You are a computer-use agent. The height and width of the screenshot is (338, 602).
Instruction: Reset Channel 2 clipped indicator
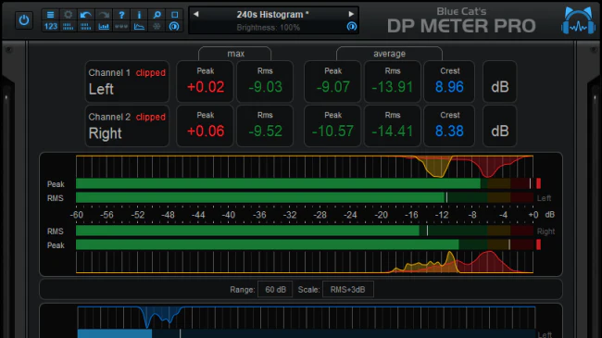pyautogui.click(x=150, y=117)
